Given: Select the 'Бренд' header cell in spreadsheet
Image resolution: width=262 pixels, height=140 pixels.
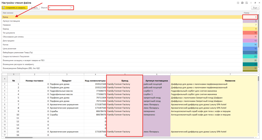Looking at the screenshot, I should pyautogui.click(x=125, y=80).
